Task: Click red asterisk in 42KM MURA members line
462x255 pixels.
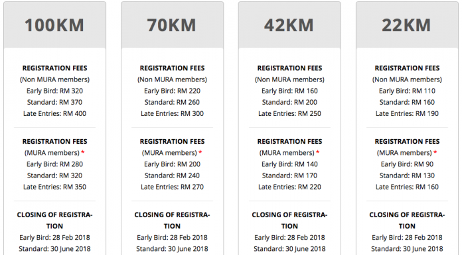Action: point(317,152)
